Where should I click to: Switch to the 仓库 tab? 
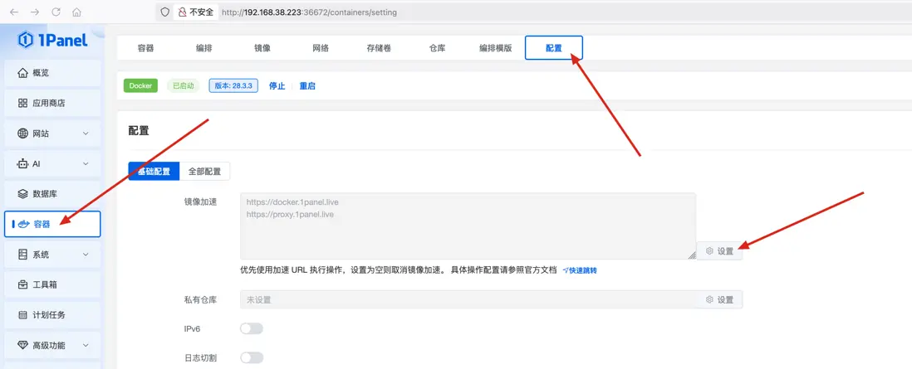point(438,48)
